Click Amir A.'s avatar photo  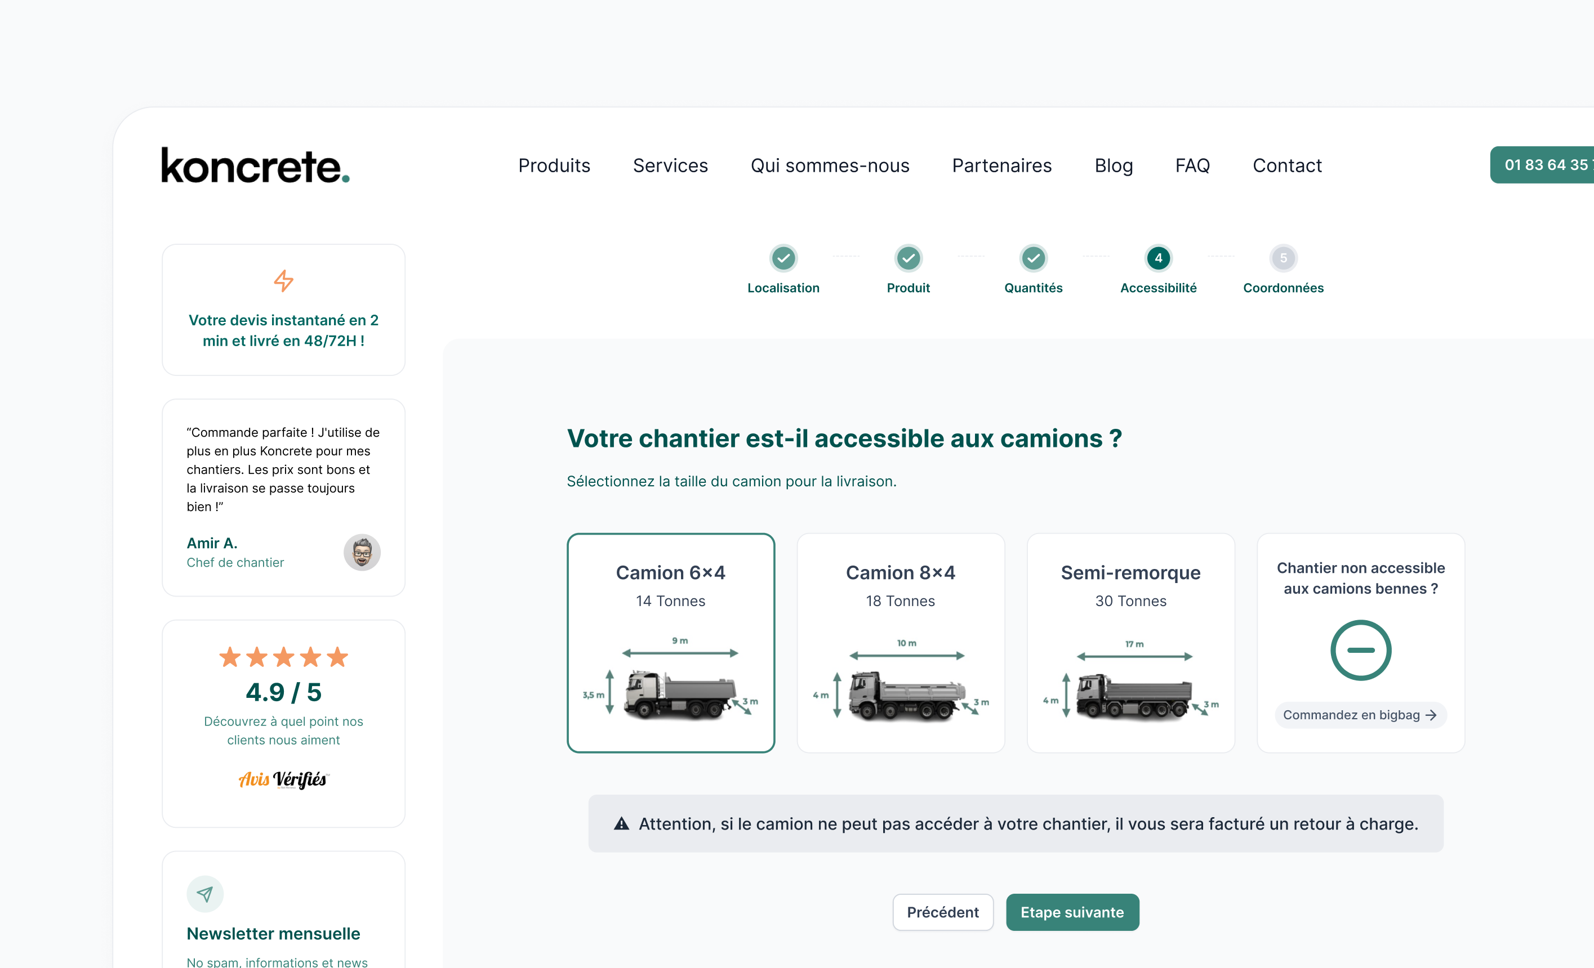coord(362,553)
